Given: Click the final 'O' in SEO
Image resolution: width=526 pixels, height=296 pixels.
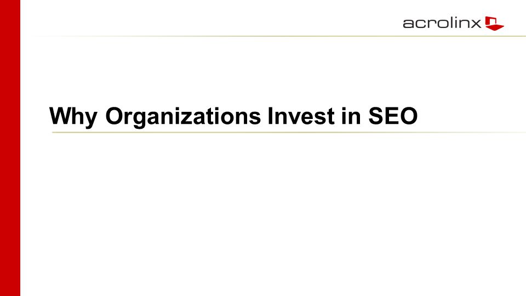Looking at the screenshot, I should [408, 116].
